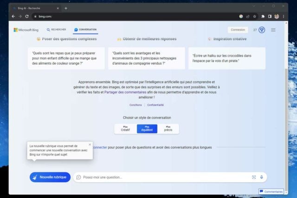Image resolution: width=297 pixels, height=198 pixels.
Task: Choose the Plus précis conversation style
Action: 168,129
